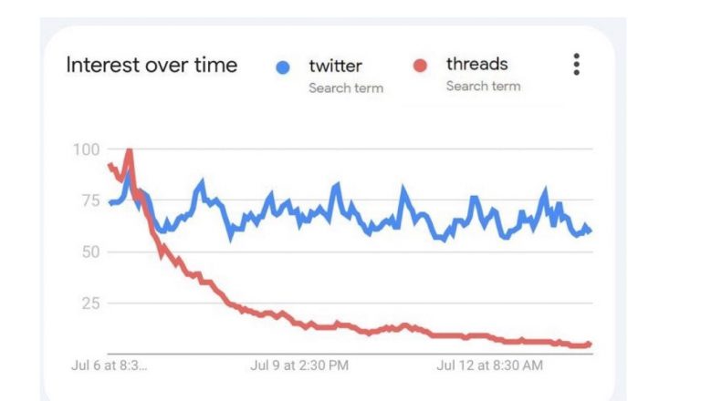Screen dimensions: 701x401
Task: Click the red threads legend dot
Action: (x=420, y=66)
